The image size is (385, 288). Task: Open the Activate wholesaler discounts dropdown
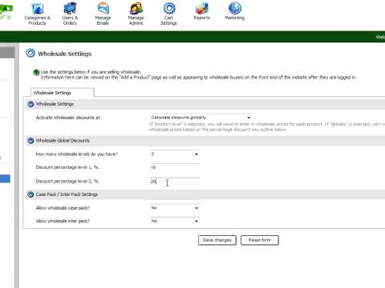(x=201, y=118)
